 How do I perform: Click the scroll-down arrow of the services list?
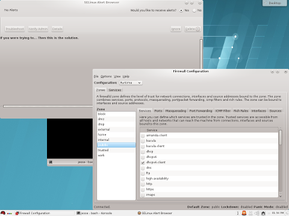coord(281,196)
